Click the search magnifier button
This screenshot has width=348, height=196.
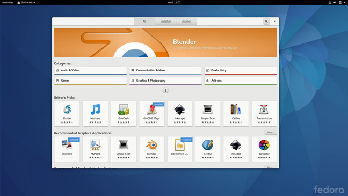coord(266,21)
